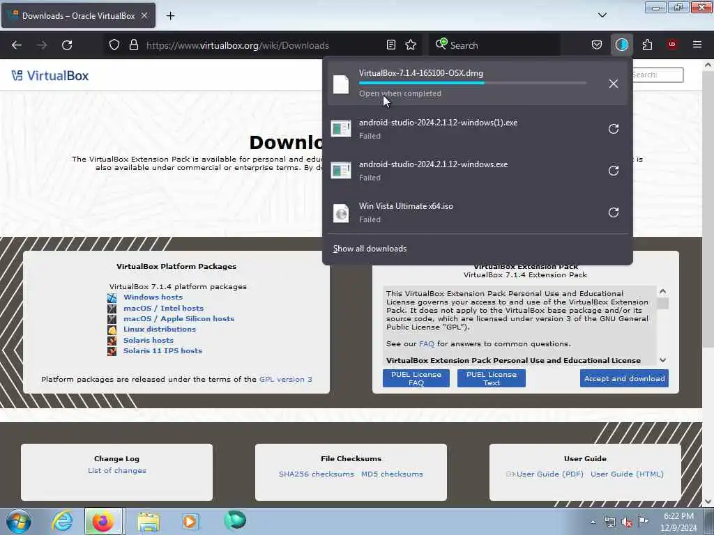Click Accept and download button
The image size is (714, 535).
[624, 378]
